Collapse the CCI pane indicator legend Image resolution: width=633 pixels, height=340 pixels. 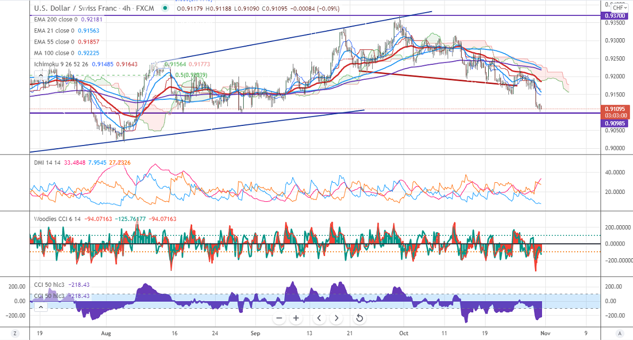pos(41,307)
